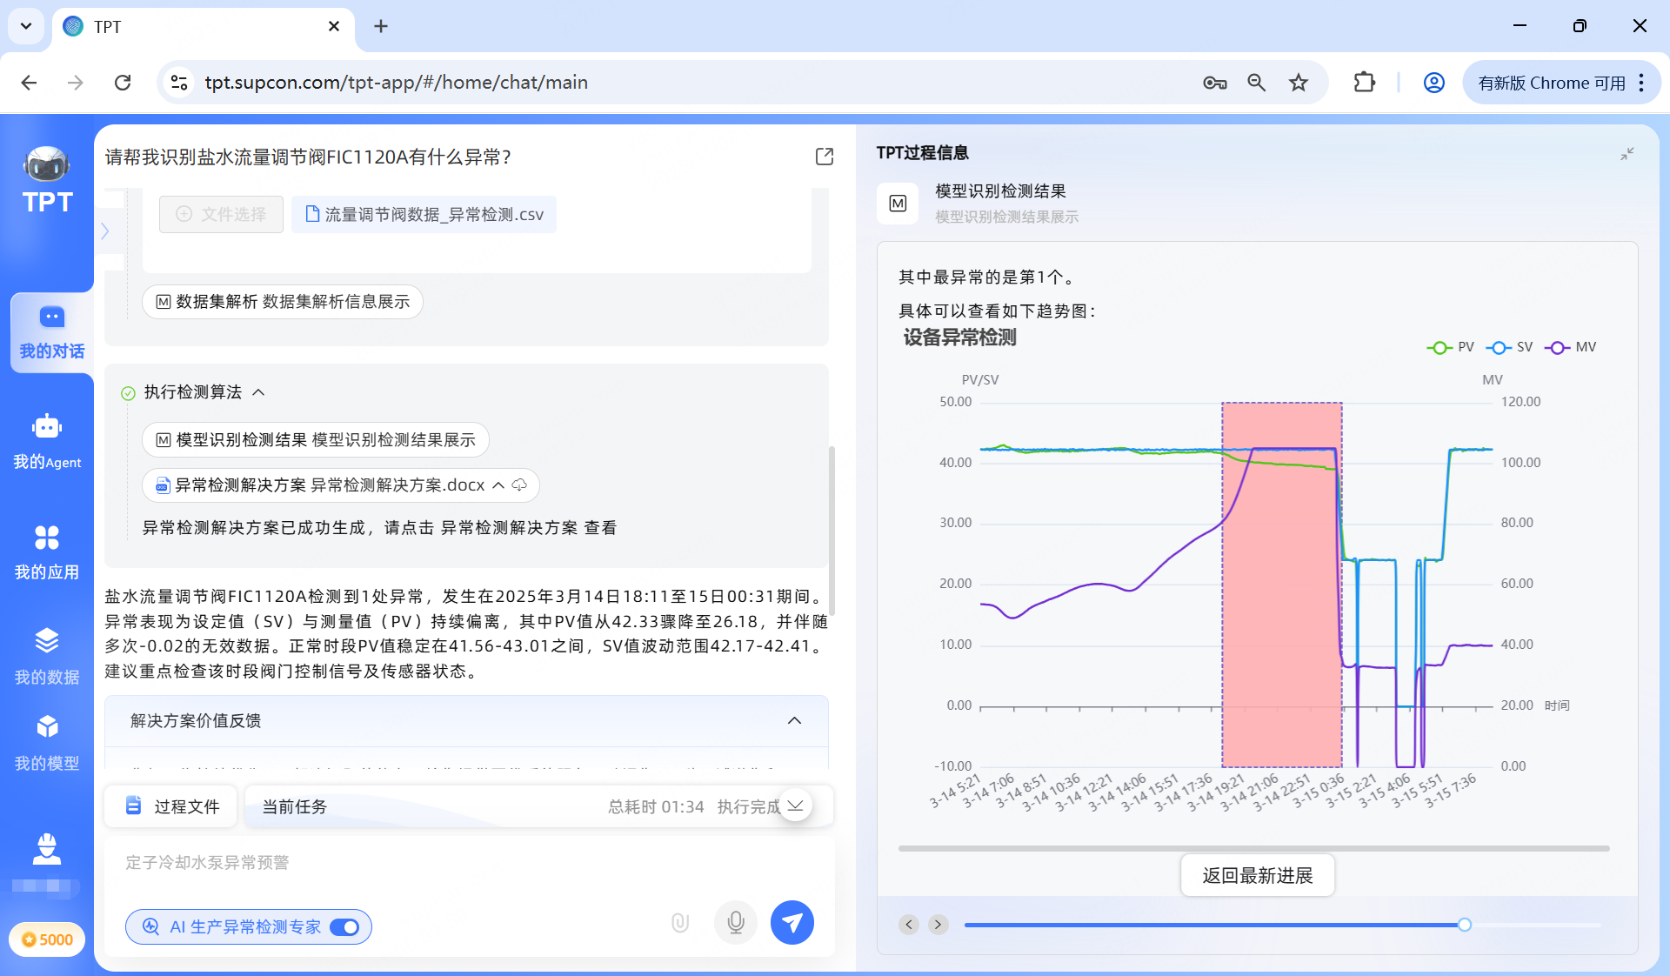Screen dimensions: 1670x976
Task: Switch to the TPT browser tab
Action: point(105,27)
